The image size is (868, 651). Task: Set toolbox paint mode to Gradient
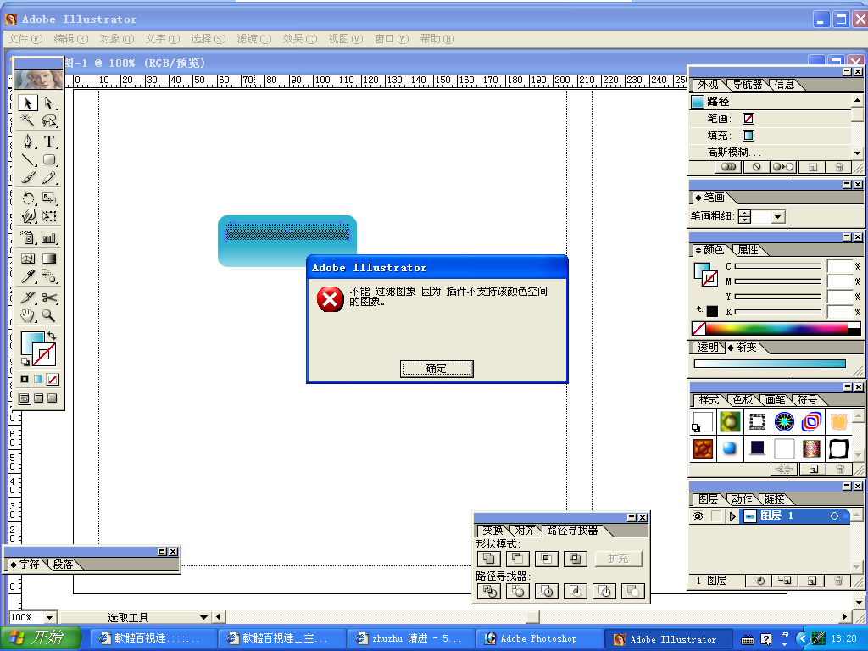[38, 379]
